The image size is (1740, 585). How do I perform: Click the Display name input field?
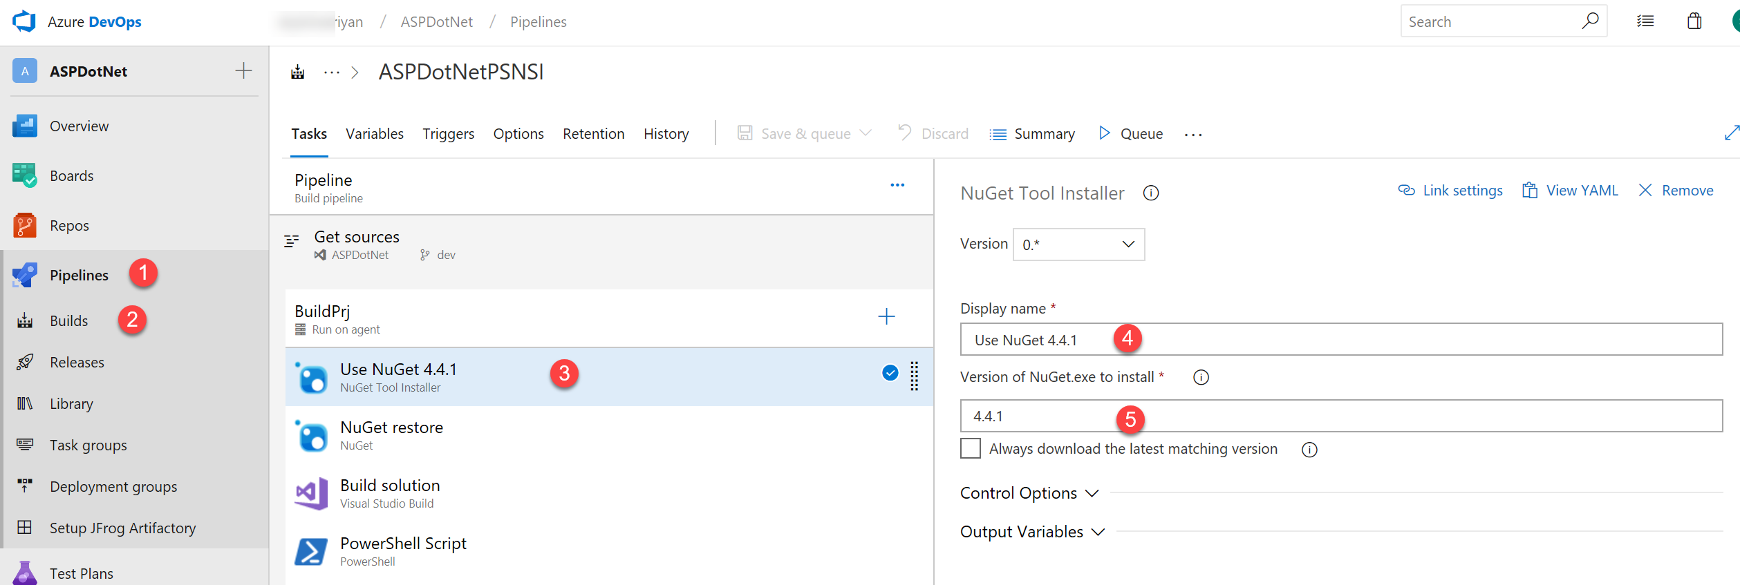point(1341,339)
